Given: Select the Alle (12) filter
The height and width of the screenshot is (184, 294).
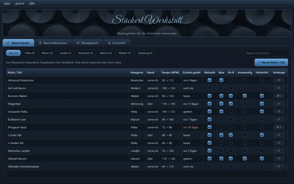Looking at the screenshot, I should (13, 53).
